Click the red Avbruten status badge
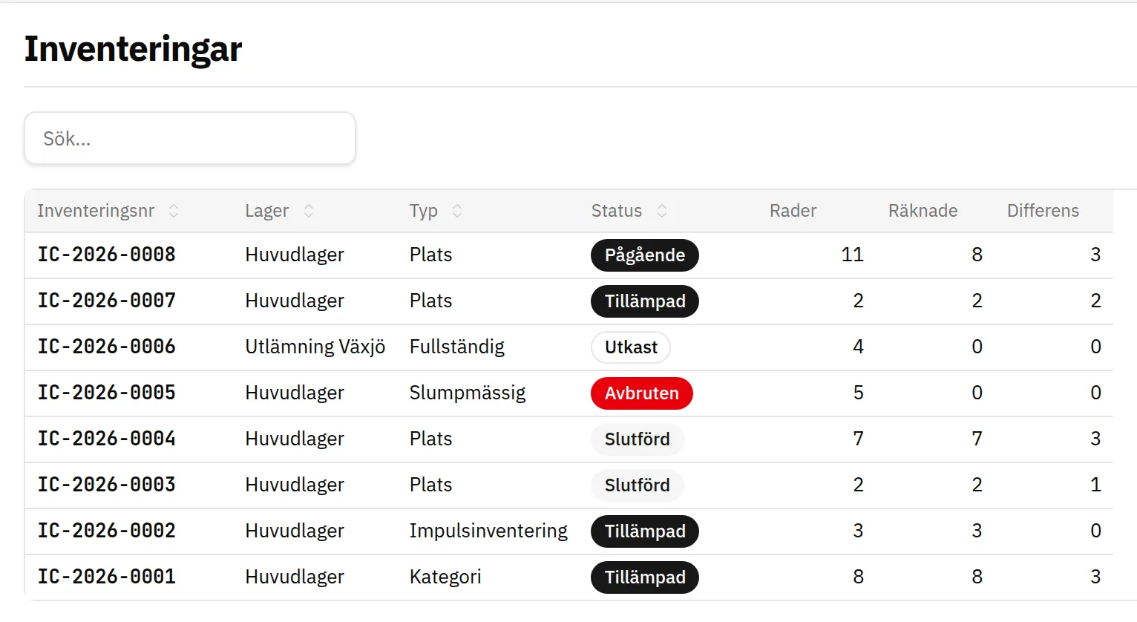Image resolution: width=1137 pixels, height=622 pixels. pyautogui.click(x=641, y=393)
